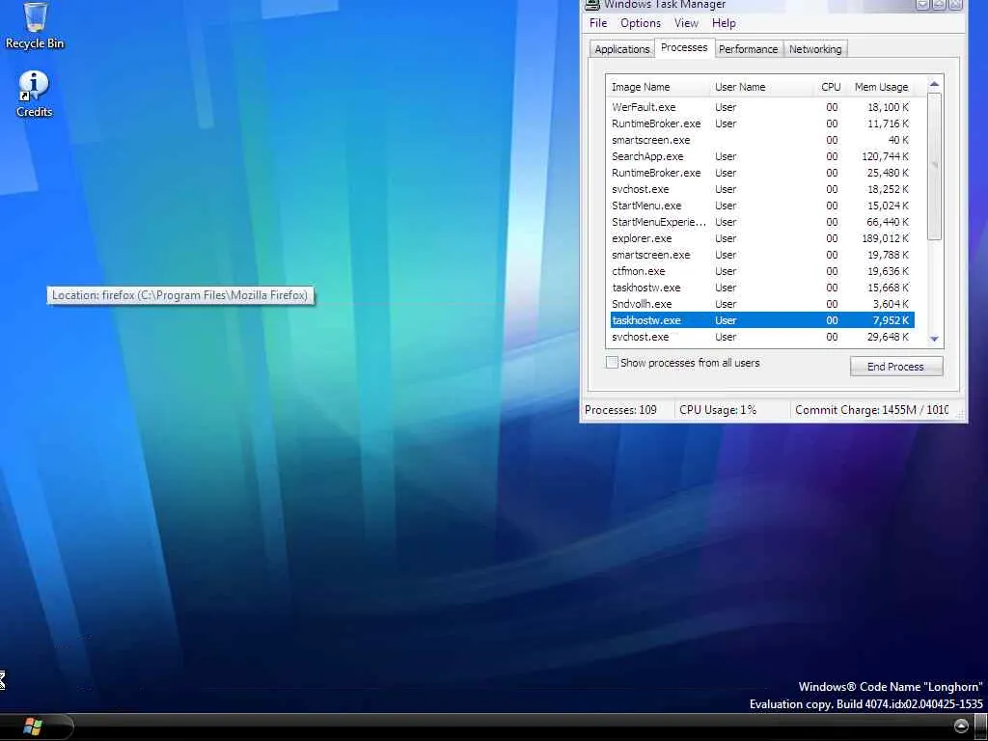This screenshot has width=988, height=741.
Task: Select svchost.exe using 18,252 K
Action: [x=762, y=189]
